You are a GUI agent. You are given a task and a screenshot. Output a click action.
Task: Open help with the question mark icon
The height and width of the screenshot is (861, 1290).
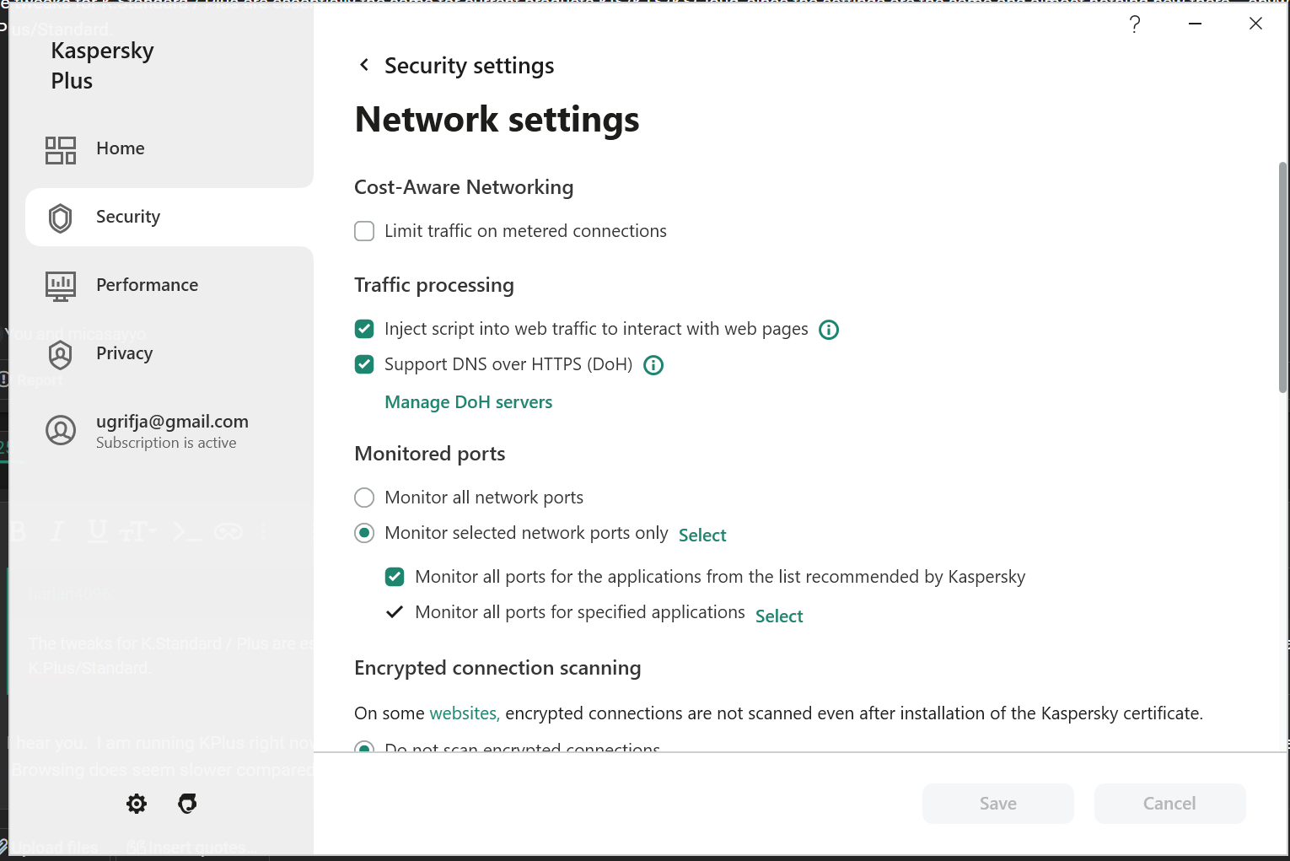[1135, 24]
